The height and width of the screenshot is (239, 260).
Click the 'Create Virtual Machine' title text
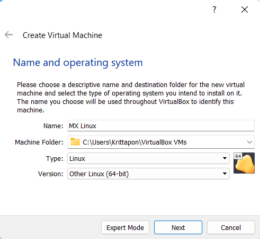[62, 35]
